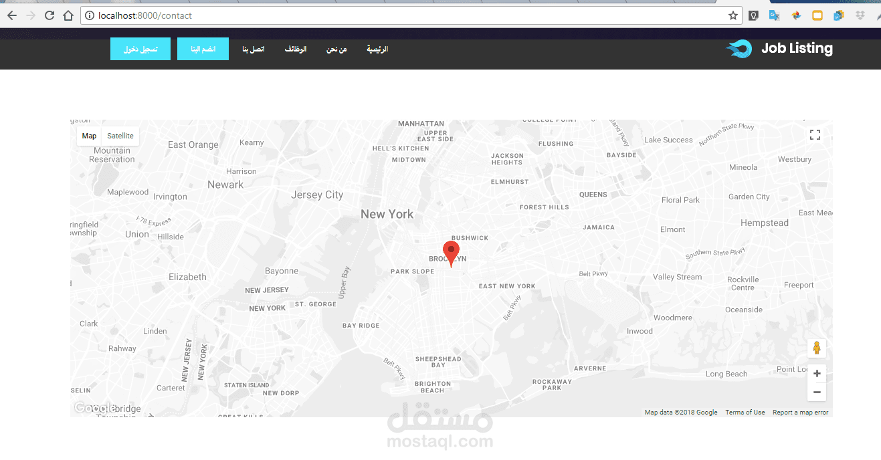Switch map to Satellite view
This screenshot has height=460, width=881.
coord(120,136)
